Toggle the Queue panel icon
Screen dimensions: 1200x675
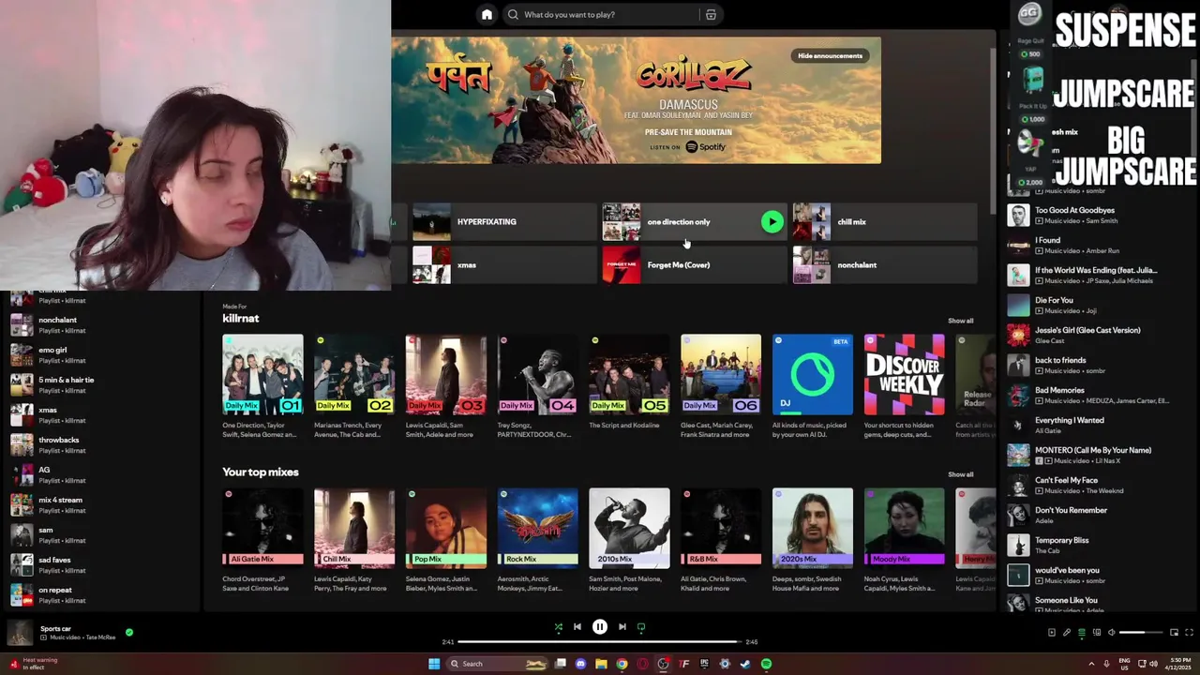pyautogui.click(x=1081, y=633)
